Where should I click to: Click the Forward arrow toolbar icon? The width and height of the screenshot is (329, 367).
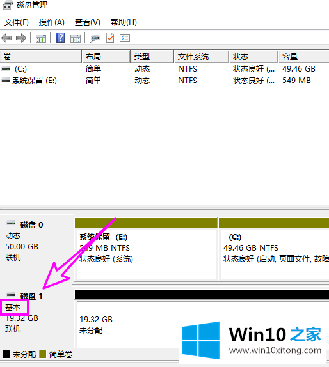pyautogui.click(x=21, y=38)
